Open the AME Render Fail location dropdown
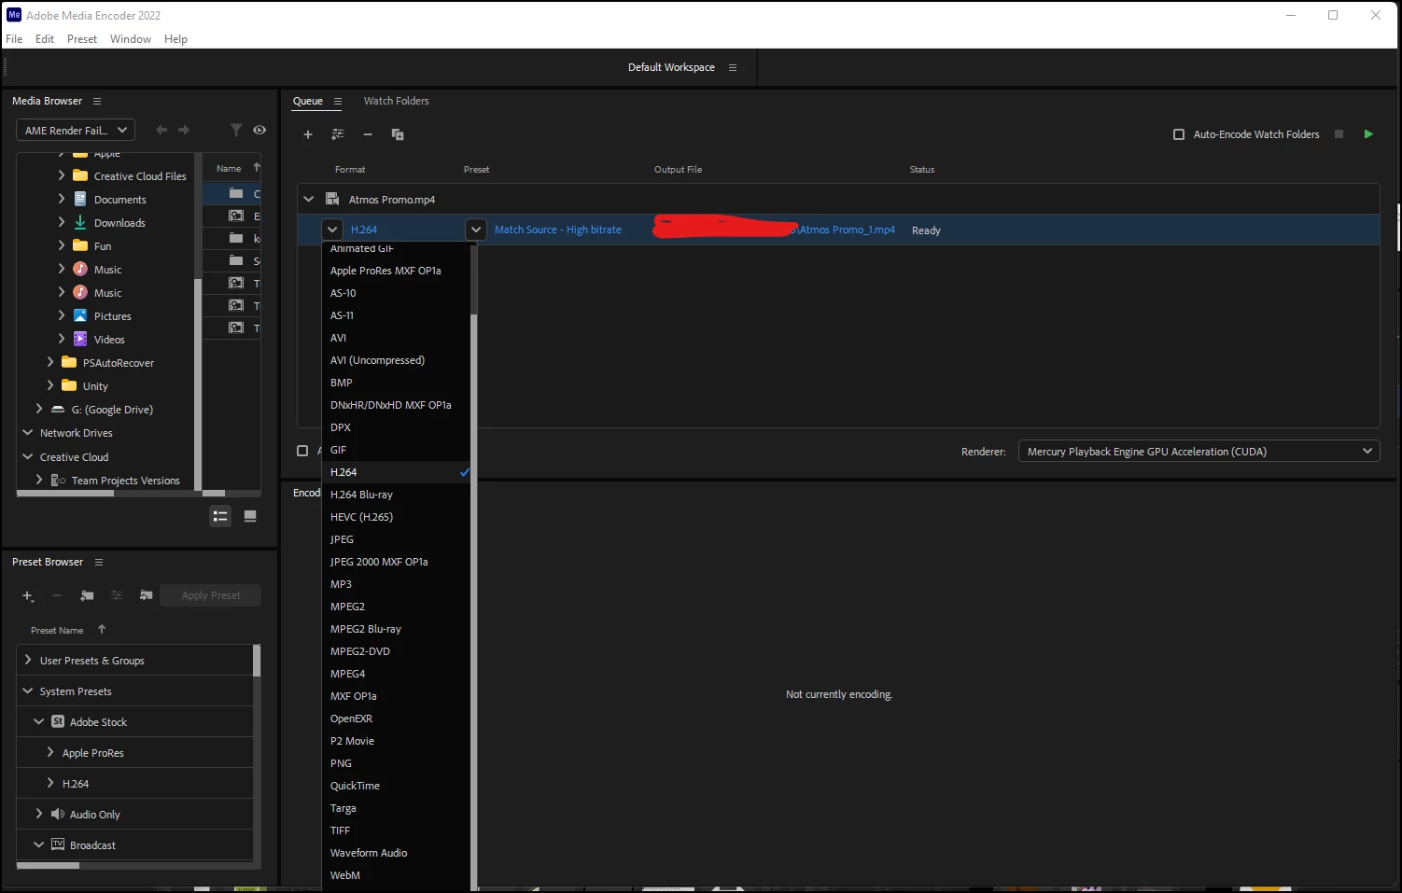The height and width of the screenshot is (893, 1402). coord(76,130)
